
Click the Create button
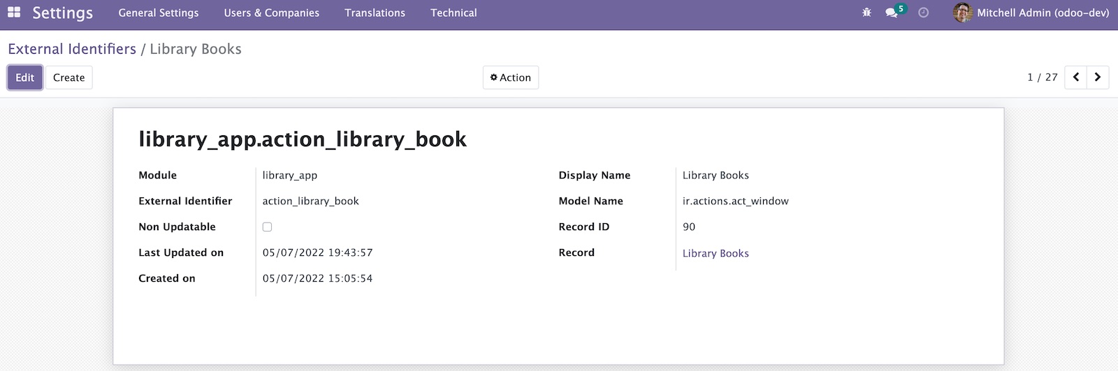coord(69,77)
